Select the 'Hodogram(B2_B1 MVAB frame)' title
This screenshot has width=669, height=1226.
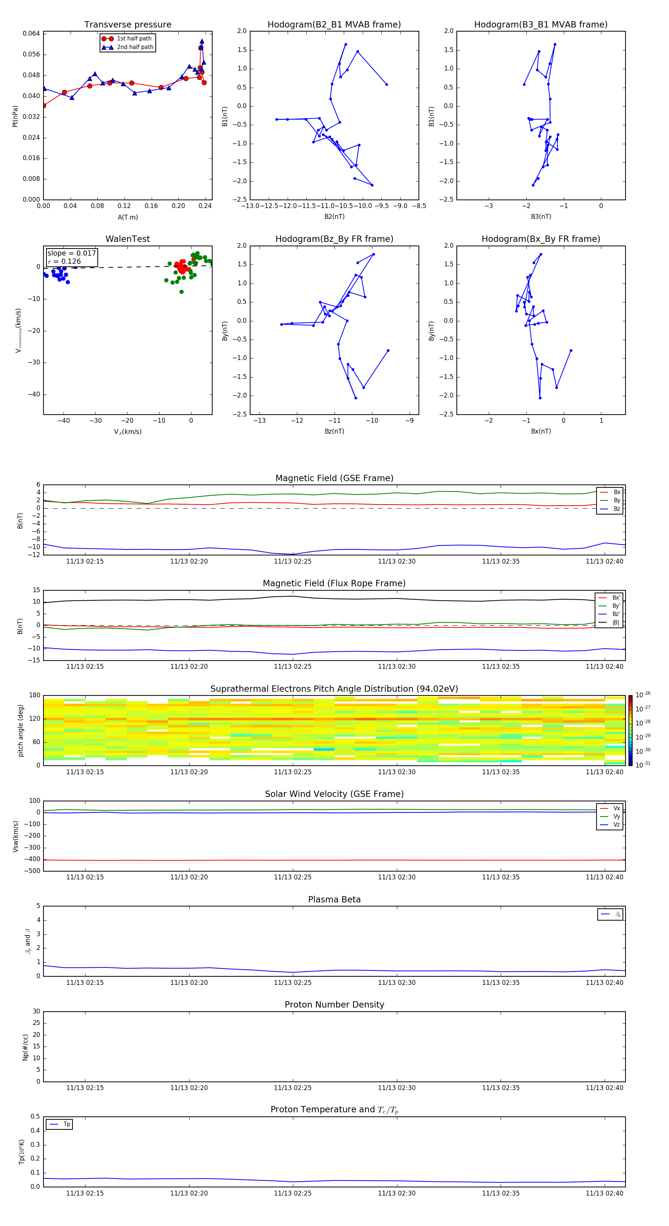[x=334, y=25]
